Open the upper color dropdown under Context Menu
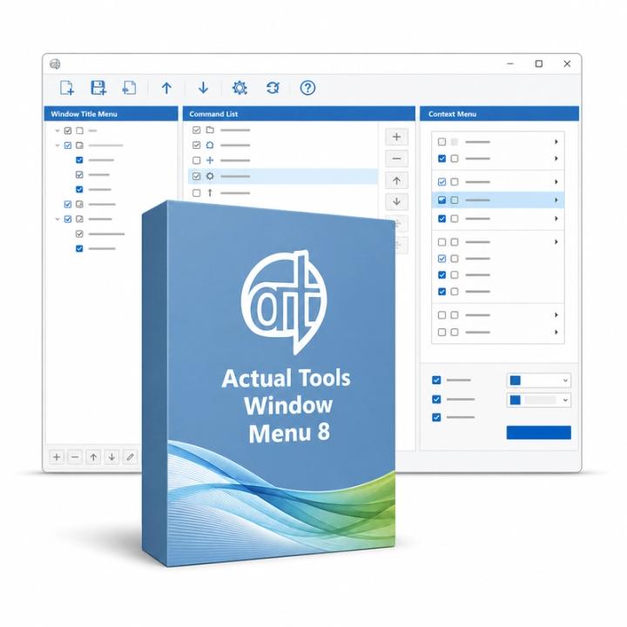The height and width of the screenshot is (627, 627). coord(539,381)
